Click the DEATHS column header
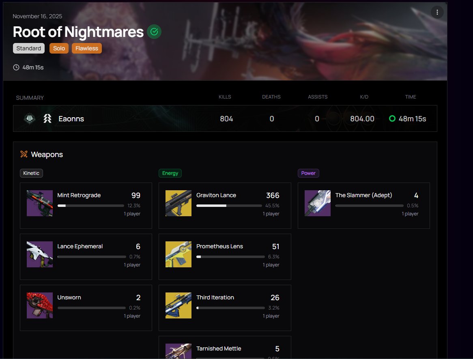473x359 pixels. tap(271, 97)
